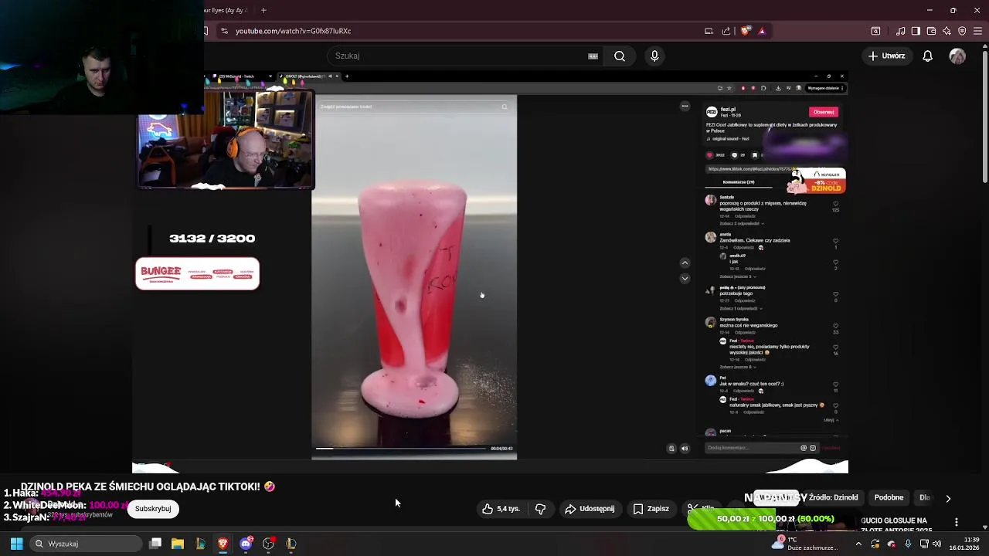Toggle the Brave sidebar panel icon
This screenshot has width=989, height=556.
[x=916, y=31]
